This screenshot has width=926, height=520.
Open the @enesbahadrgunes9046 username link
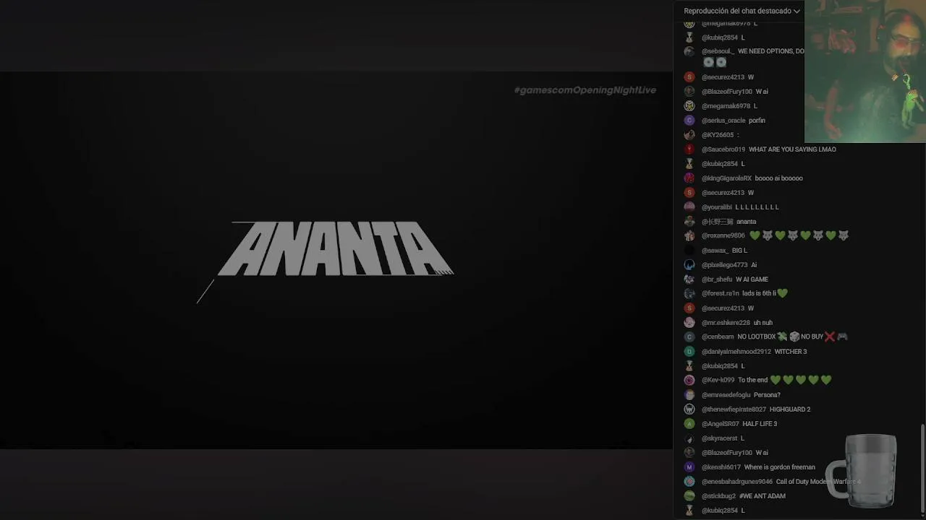pos(737,482)
